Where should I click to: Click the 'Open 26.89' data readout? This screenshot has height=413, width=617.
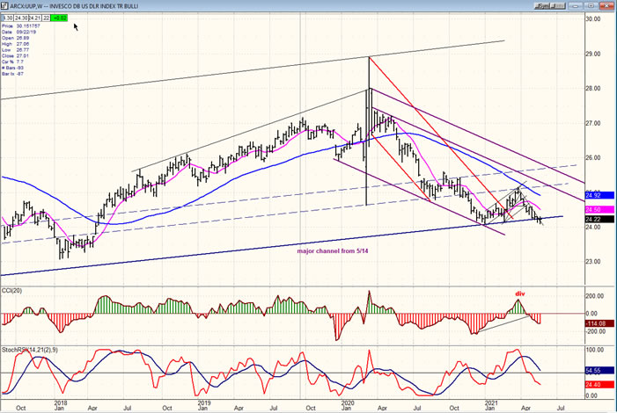tap(15, 38)
